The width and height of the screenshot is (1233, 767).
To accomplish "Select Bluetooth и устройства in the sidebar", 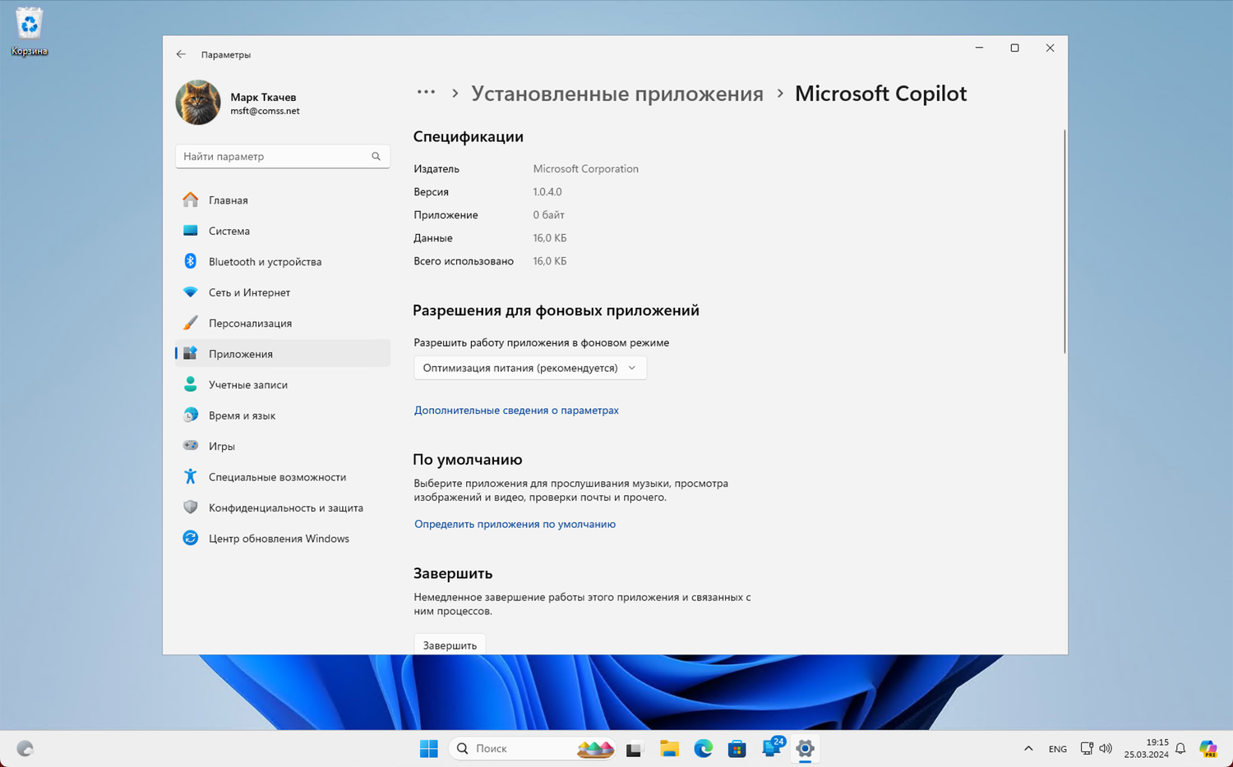I will point(283,261).
